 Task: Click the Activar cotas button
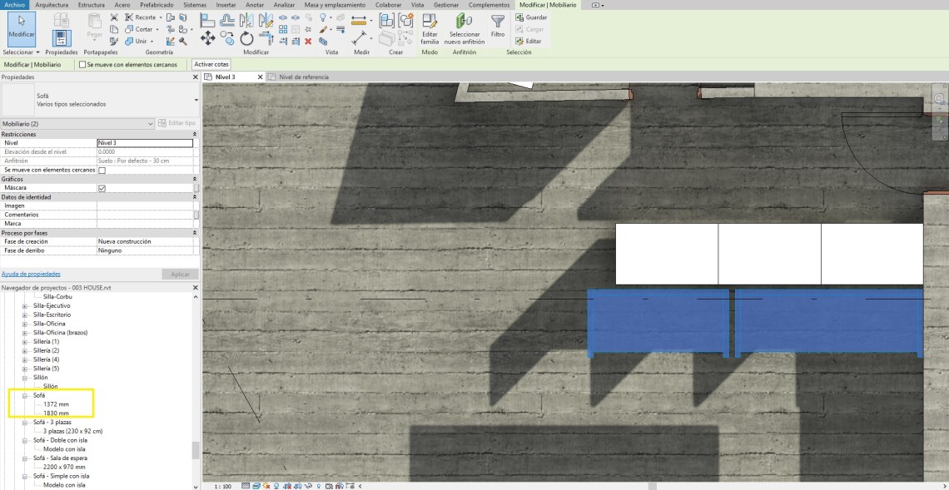click(x=211, y=64)
